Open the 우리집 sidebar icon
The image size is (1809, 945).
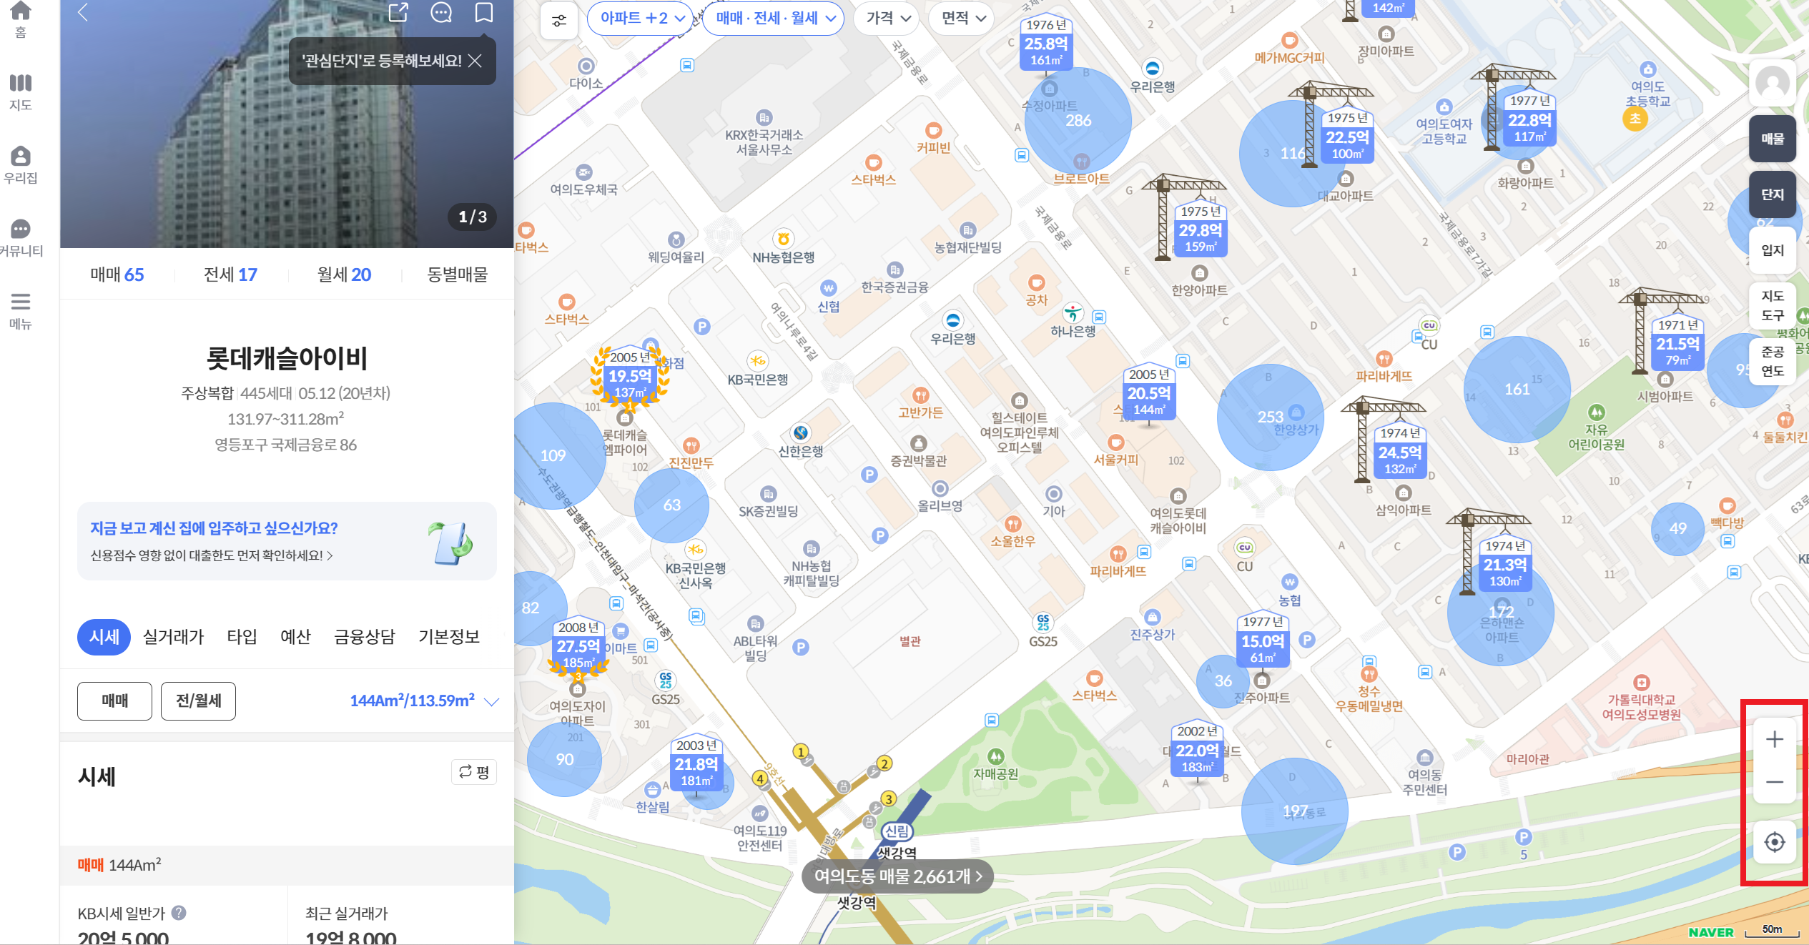(x=21, y=164)
